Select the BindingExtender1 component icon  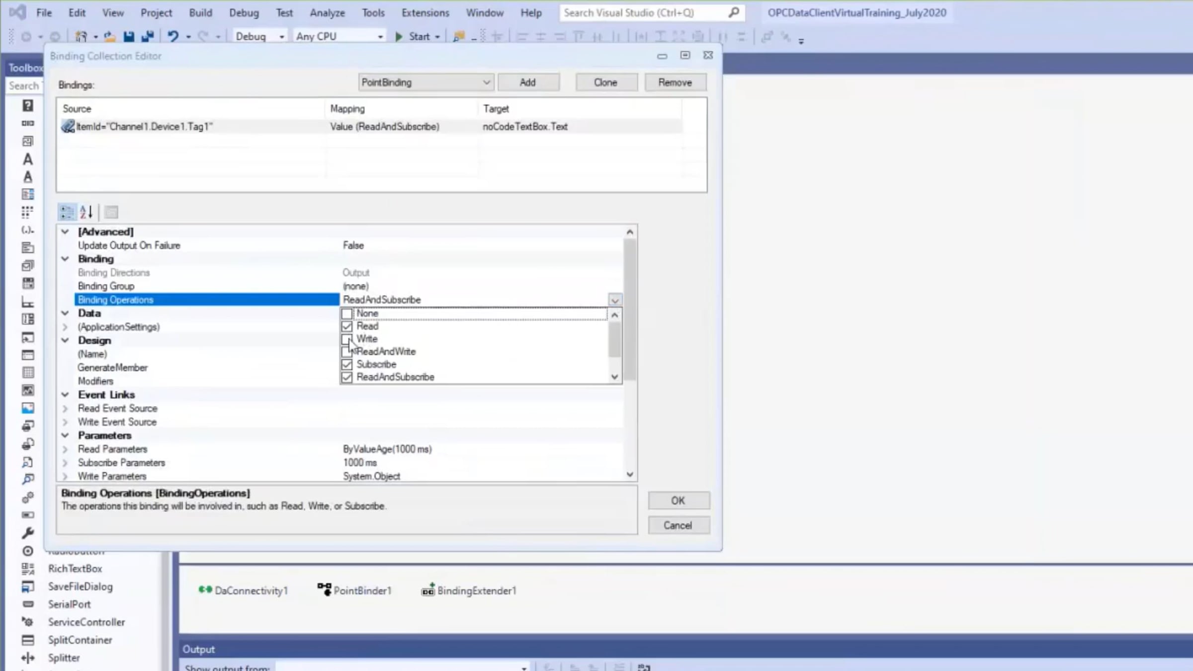tap(428, 590)
